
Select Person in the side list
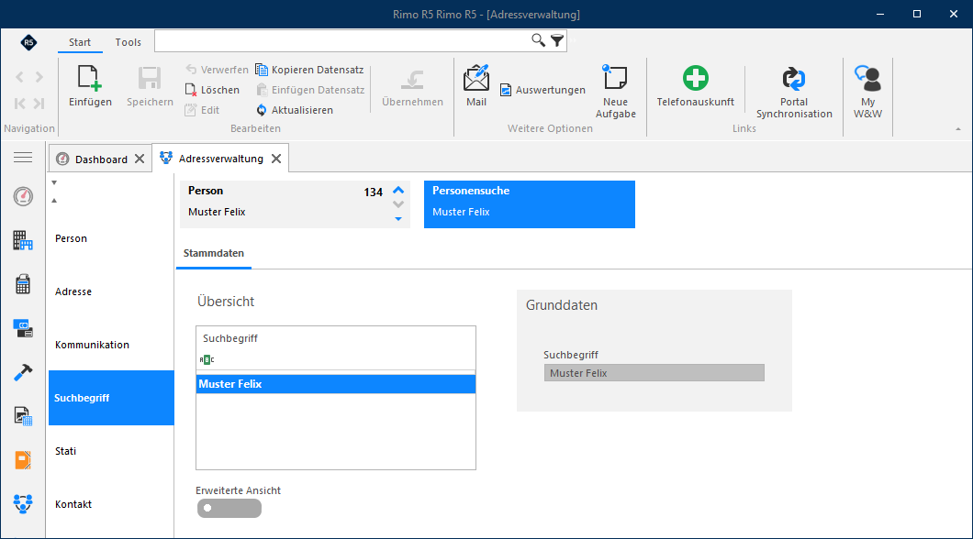111,238
